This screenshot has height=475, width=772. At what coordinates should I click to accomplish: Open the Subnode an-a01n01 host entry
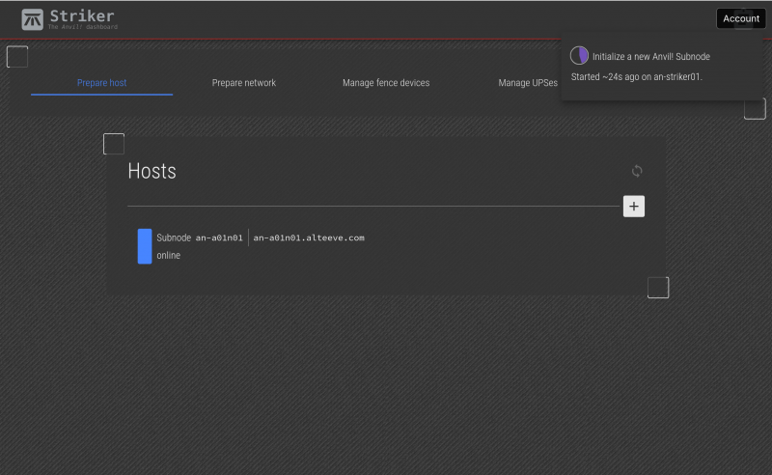point(200,237)
